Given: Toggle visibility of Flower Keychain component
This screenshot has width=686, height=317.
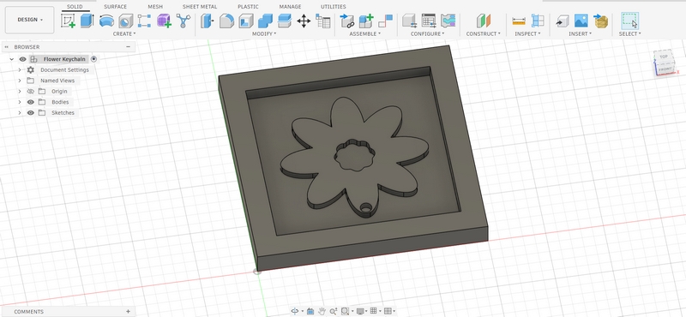Looking at the screenshot, I should pos(23,59).
